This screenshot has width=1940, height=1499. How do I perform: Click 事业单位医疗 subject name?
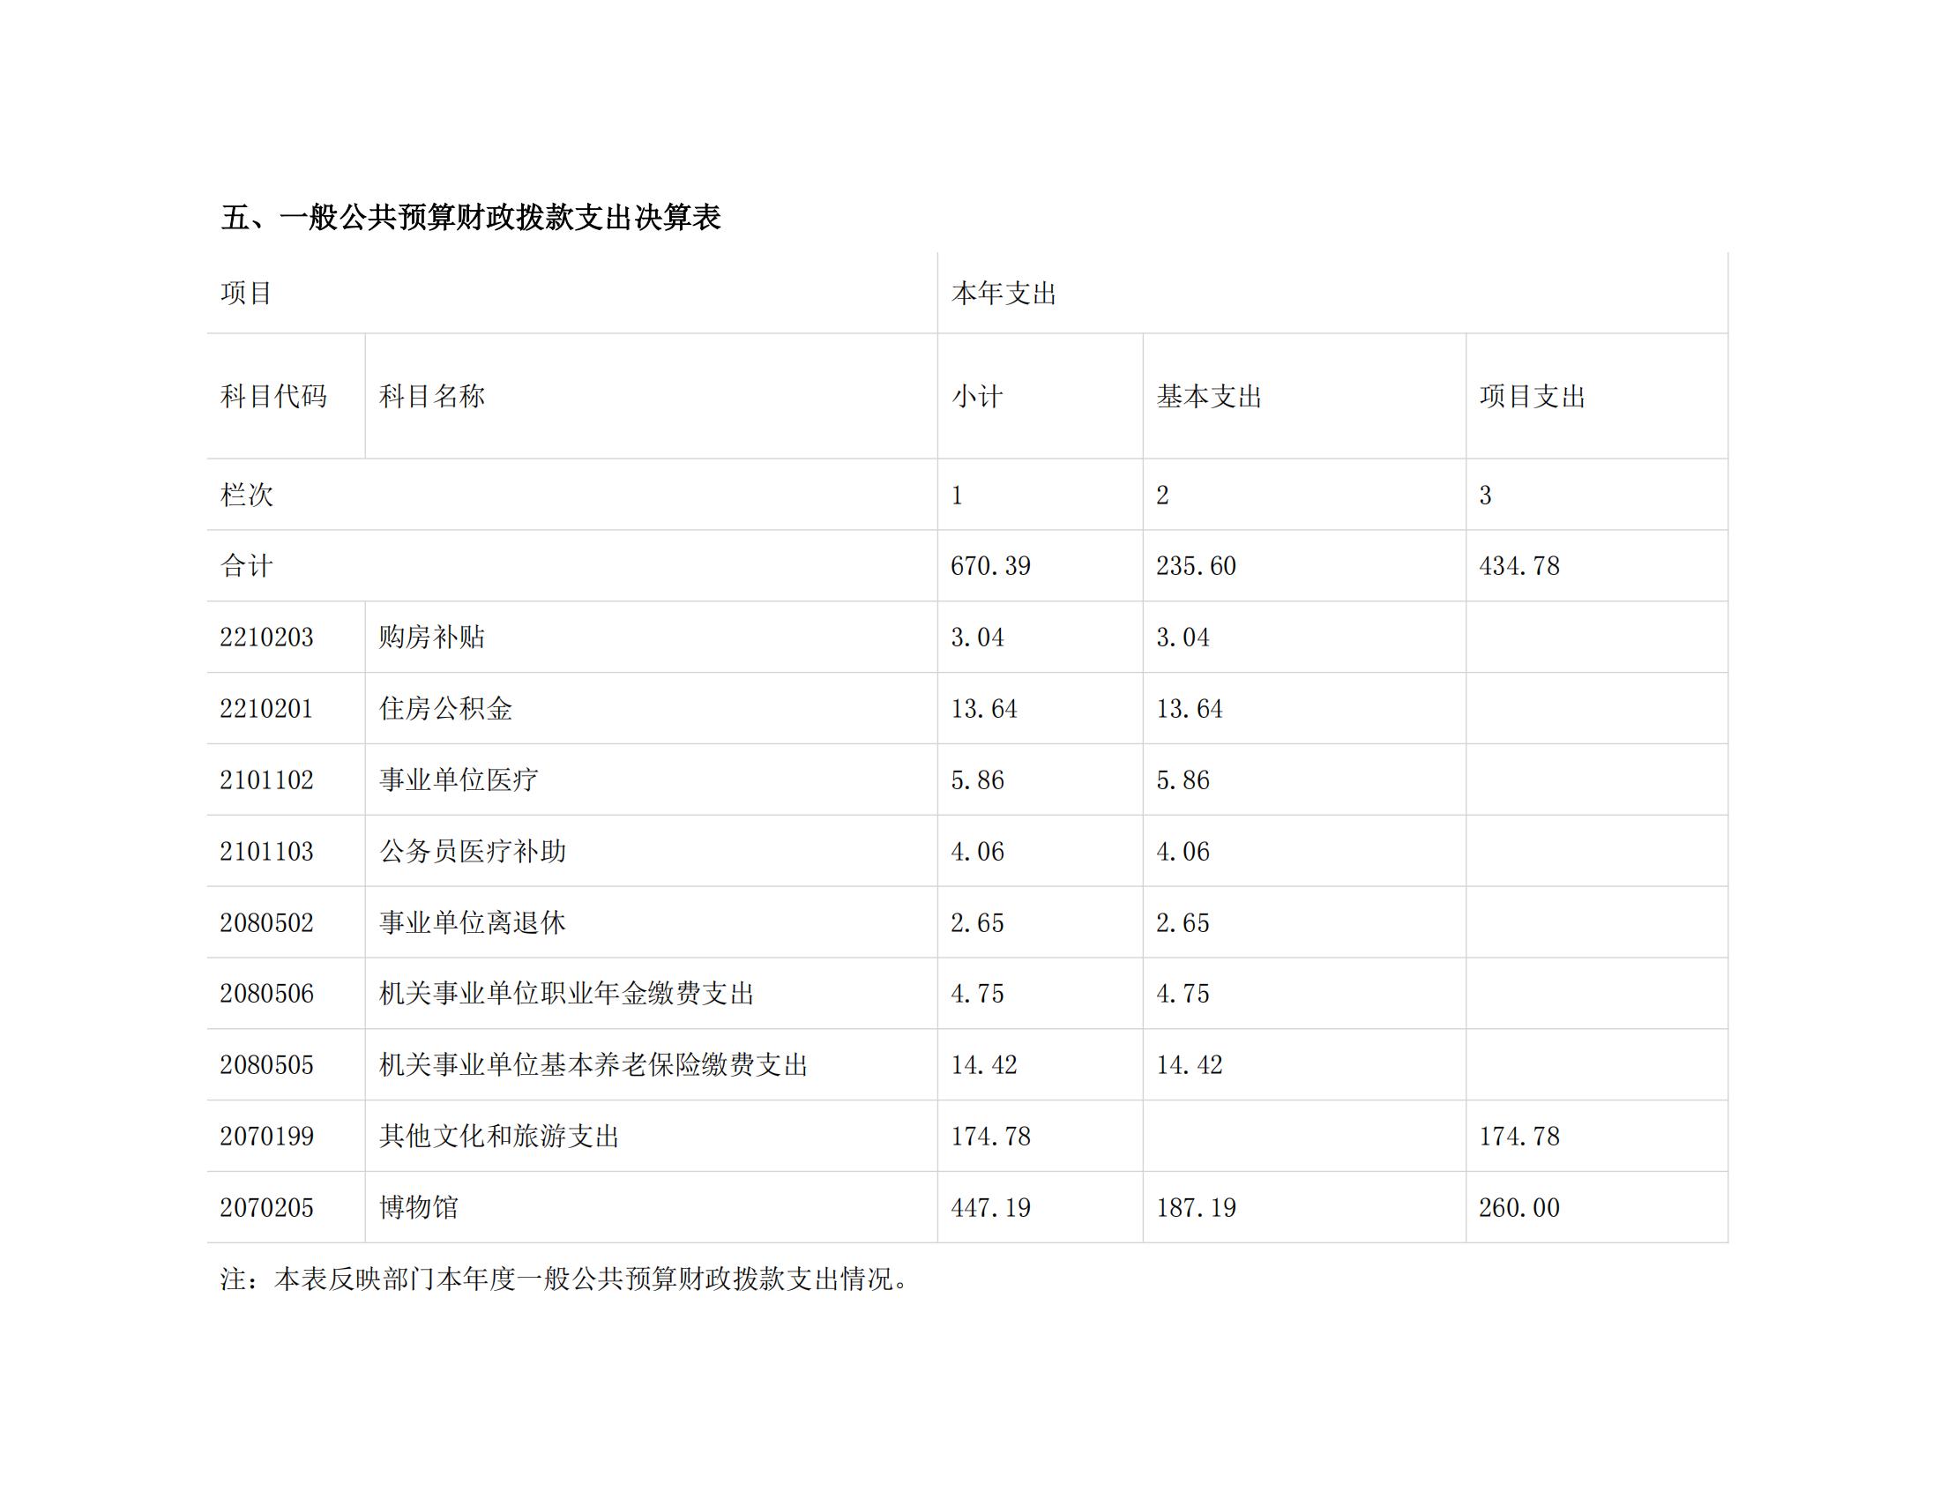(459, 779)
